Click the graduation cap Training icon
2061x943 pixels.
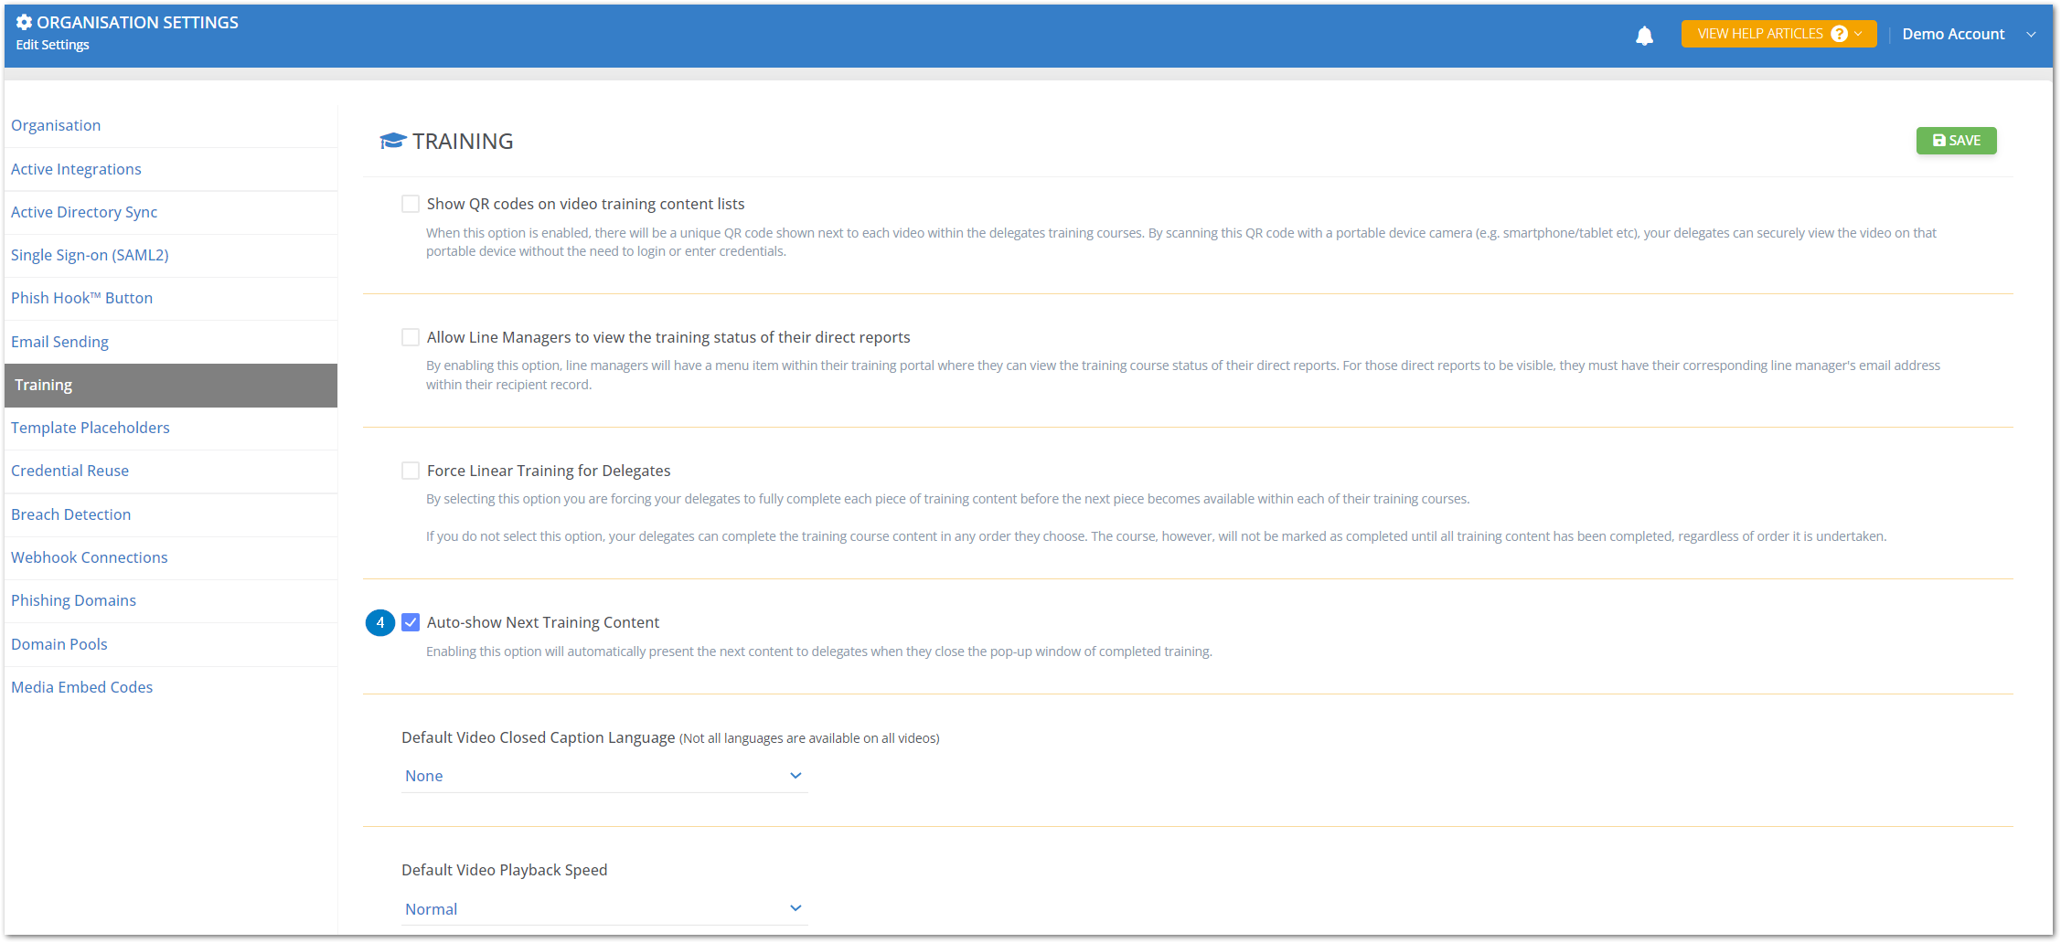[392, 141]
